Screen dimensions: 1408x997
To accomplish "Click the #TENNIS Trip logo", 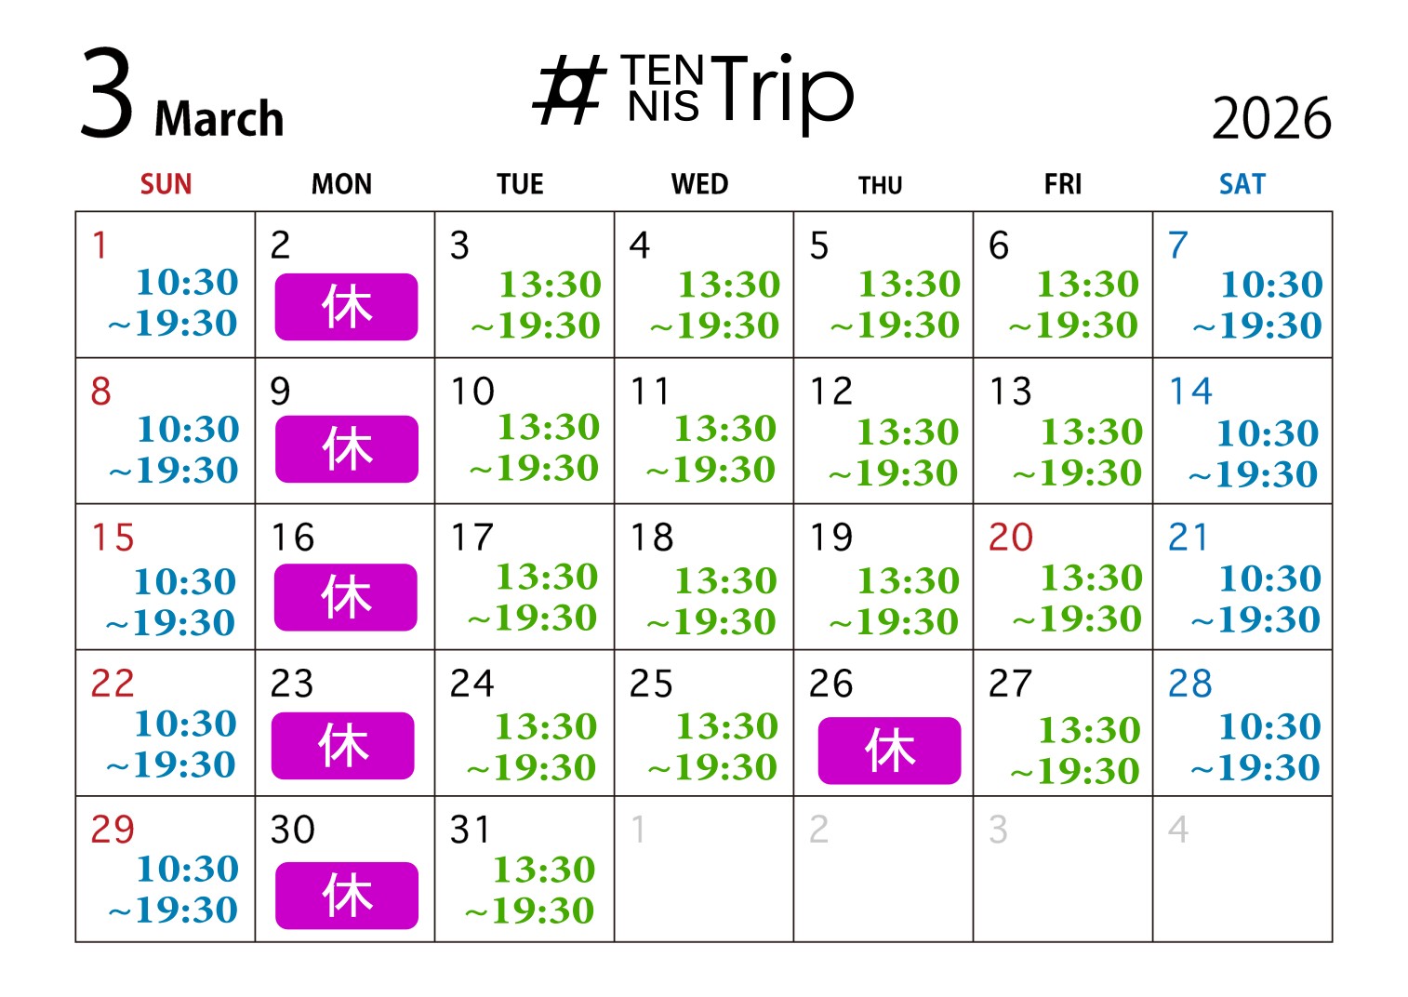I will (693, 91).
